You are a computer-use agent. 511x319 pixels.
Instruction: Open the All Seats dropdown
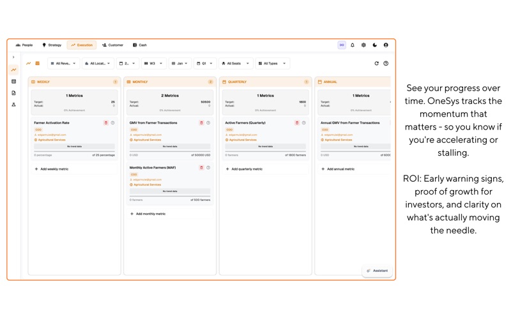click(236, 63)
